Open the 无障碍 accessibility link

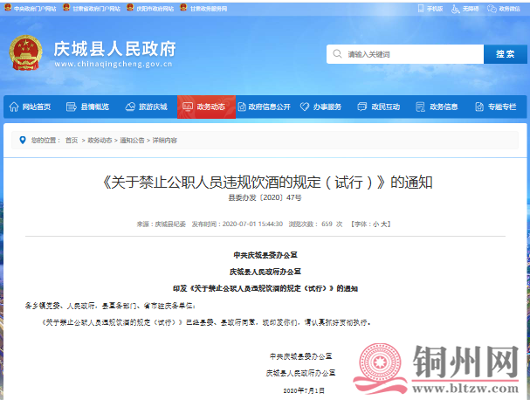pos(471,9)
